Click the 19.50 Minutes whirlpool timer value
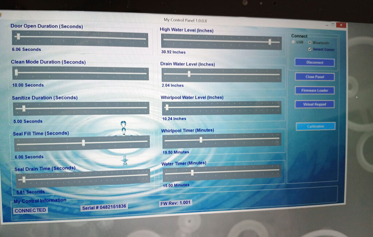Image resolution: width=373 pixels, height=237 pixels. click(x=176, y=152)
